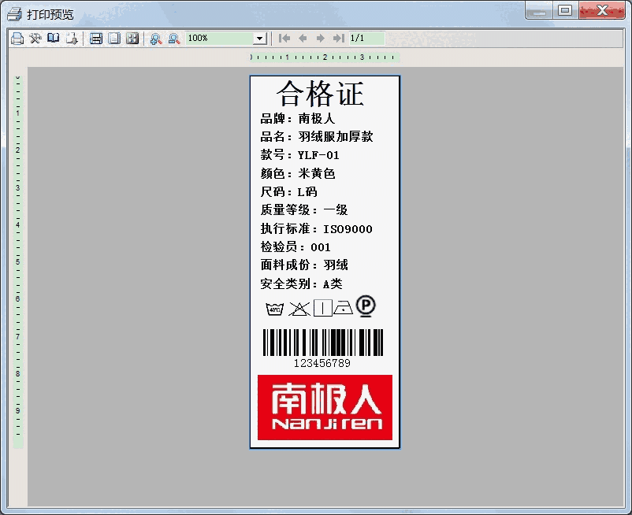Select the fit-to-width view icon
The image size is (632, 515).
pos(95,38)
